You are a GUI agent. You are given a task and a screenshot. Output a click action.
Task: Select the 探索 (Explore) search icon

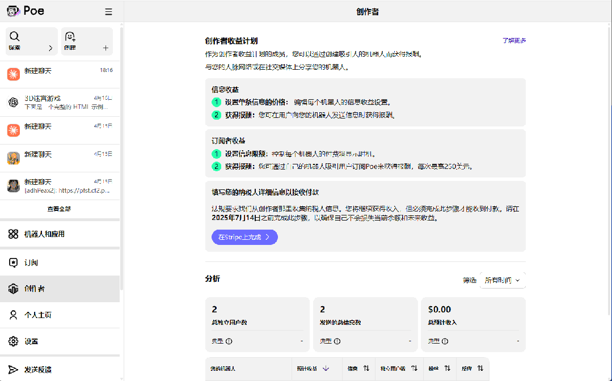(15, 36)
